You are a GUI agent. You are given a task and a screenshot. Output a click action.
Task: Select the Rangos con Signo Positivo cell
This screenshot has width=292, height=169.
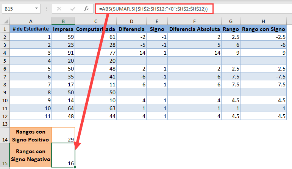(31, 135)
